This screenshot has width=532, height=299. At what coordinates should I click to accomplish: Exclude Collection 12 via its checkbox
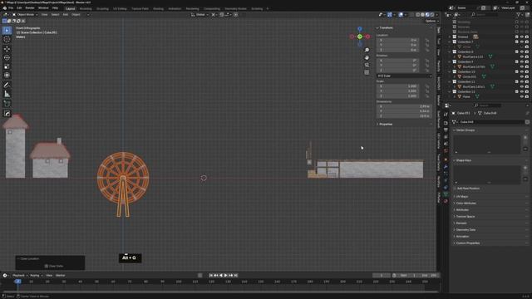tap(517, 91)
